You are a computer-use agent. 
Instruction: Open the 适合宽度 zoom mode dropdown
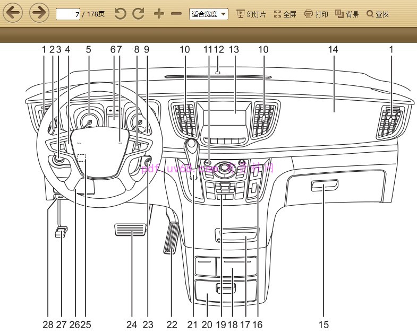209,14
